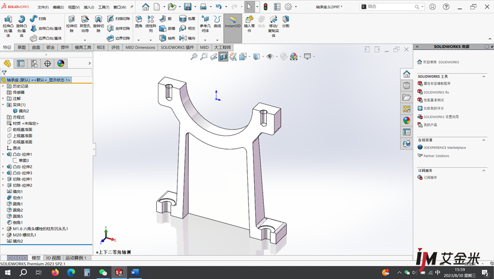Choose the Intersect tool (相交)

coord(187,29)
